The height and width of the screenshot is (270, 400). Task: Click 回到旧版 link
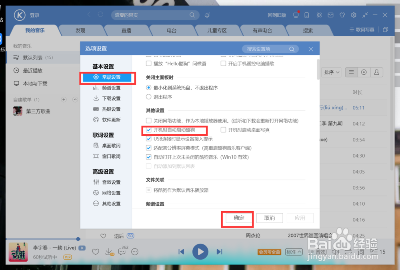coord(277,15)
